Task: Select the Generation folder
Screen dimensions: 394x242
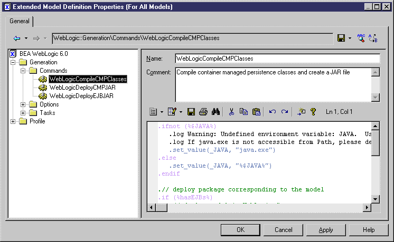Action: click(43, 62)
